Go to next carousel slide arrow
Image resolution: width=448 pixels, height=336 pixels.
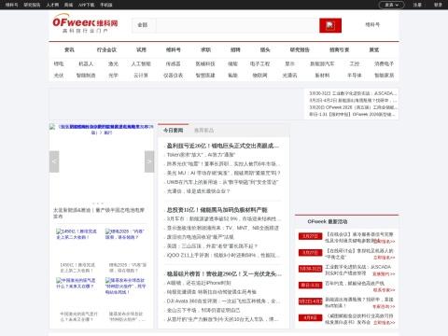(x=149, y=161)
